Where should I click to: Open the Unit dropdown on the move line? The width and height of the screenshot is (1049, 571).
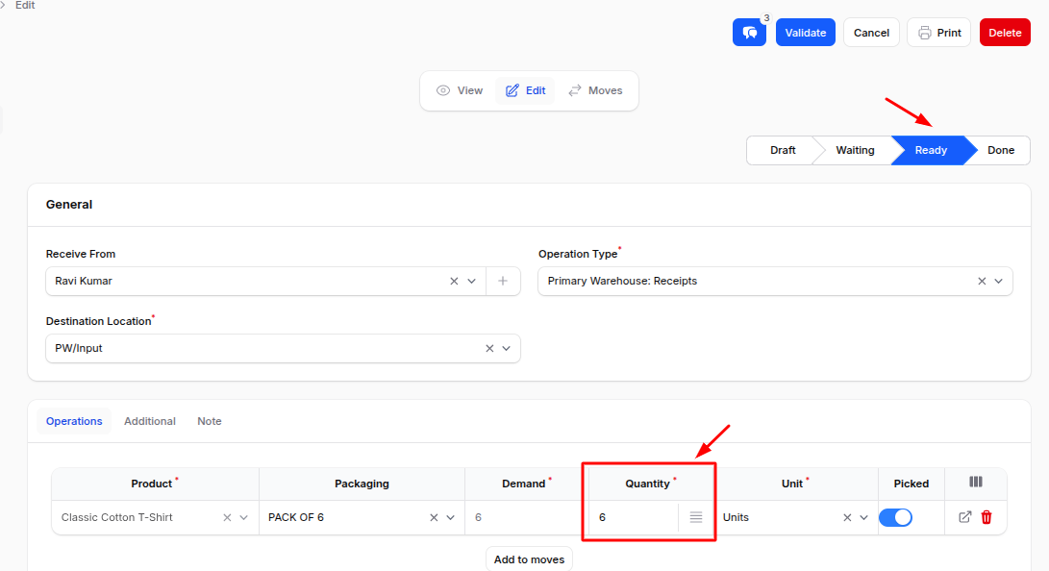863,517
